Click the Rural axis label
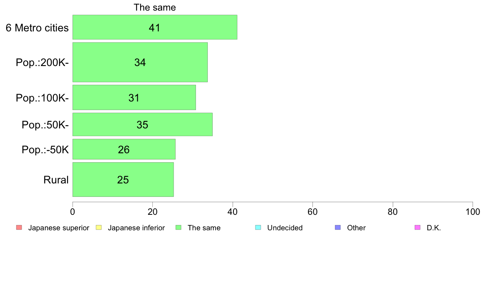Screen dimensions: 484x300 (56, 180)
